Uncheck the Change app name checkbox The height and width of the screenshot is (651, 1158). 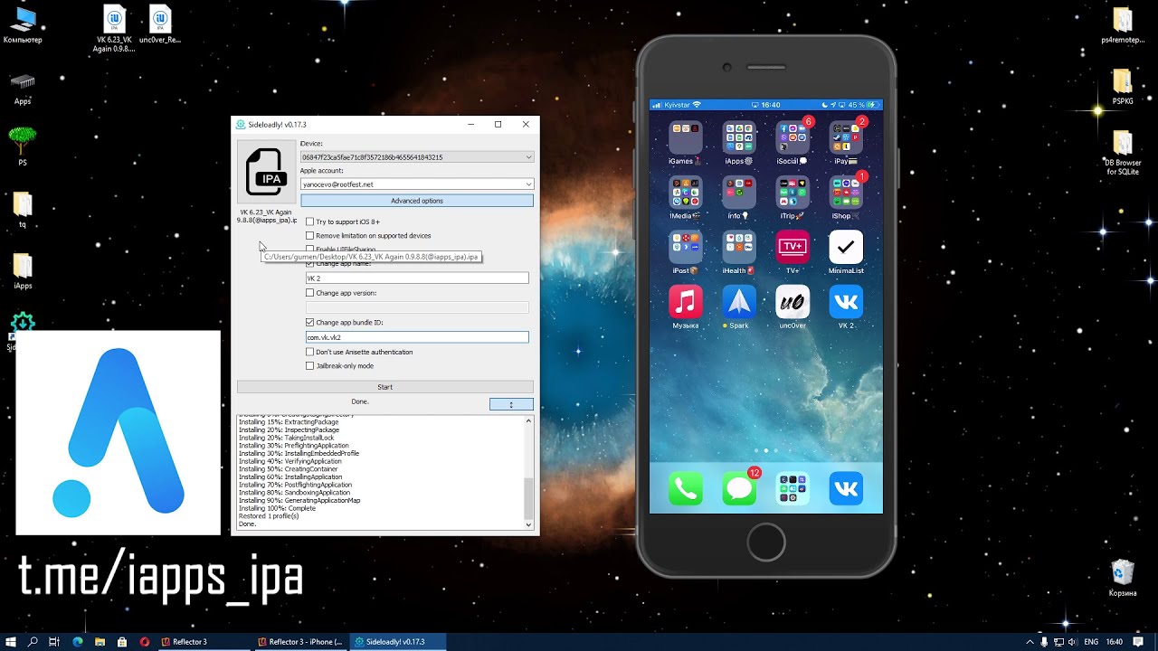click(x=309, y=264)
